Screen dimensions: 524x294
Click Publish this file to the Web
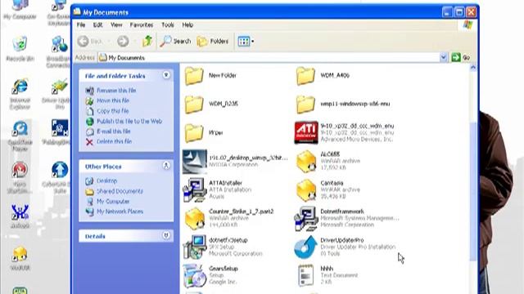[129, 122]
